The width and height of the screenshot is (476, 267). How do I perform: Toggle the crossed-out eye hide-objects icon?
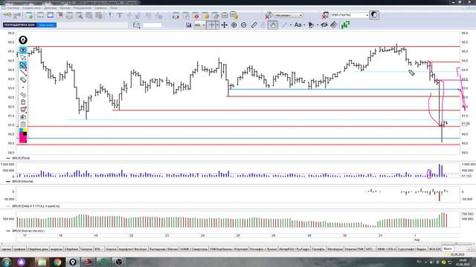pos(324,24)
